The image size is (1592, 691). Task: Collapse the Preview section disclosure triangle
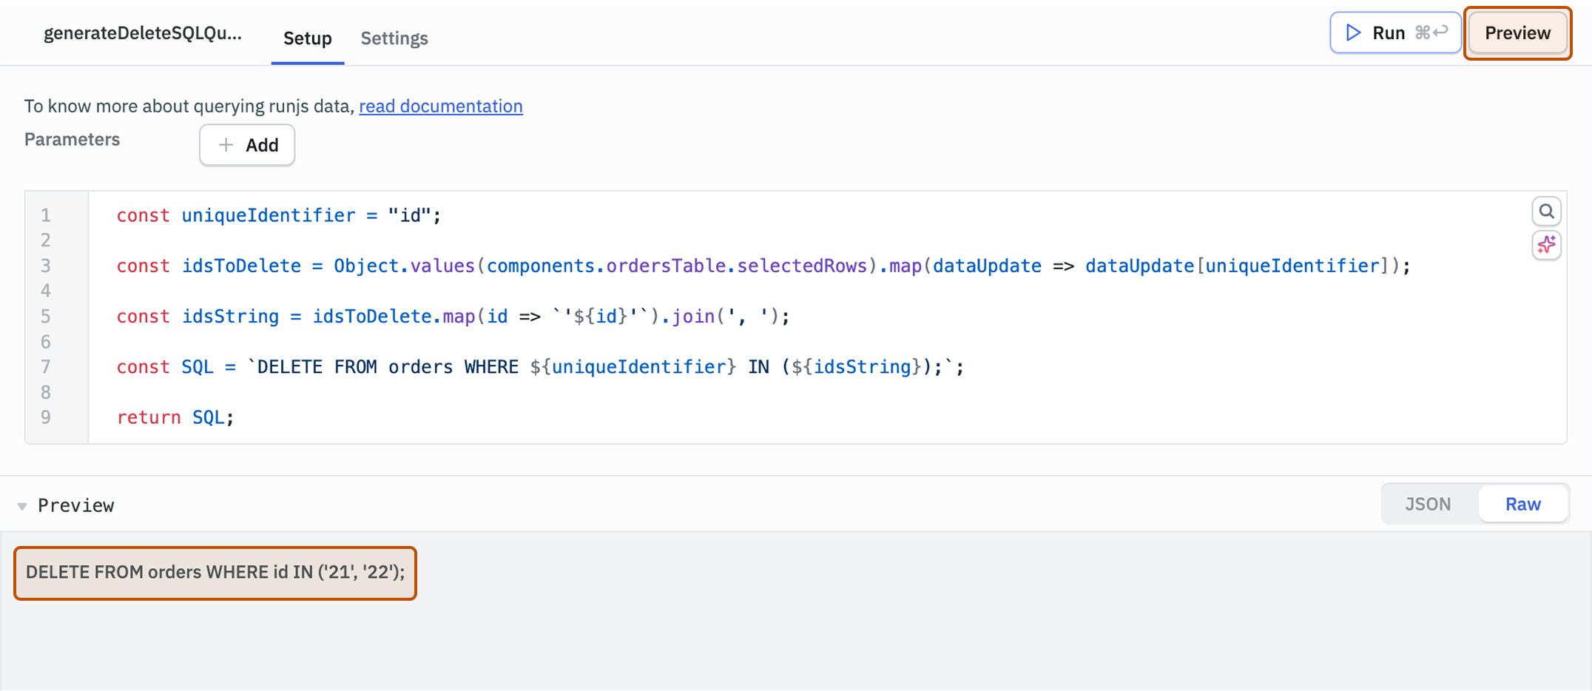click(22, 505)
